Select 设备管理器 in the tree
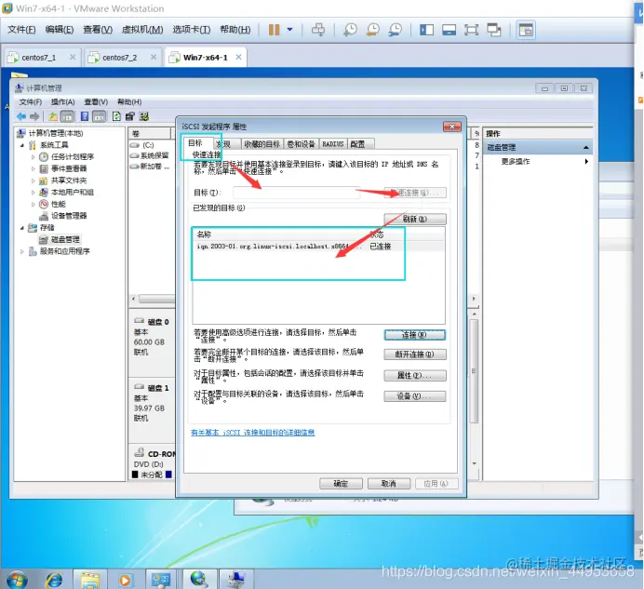The image size is (644, 589). point(69,216)
